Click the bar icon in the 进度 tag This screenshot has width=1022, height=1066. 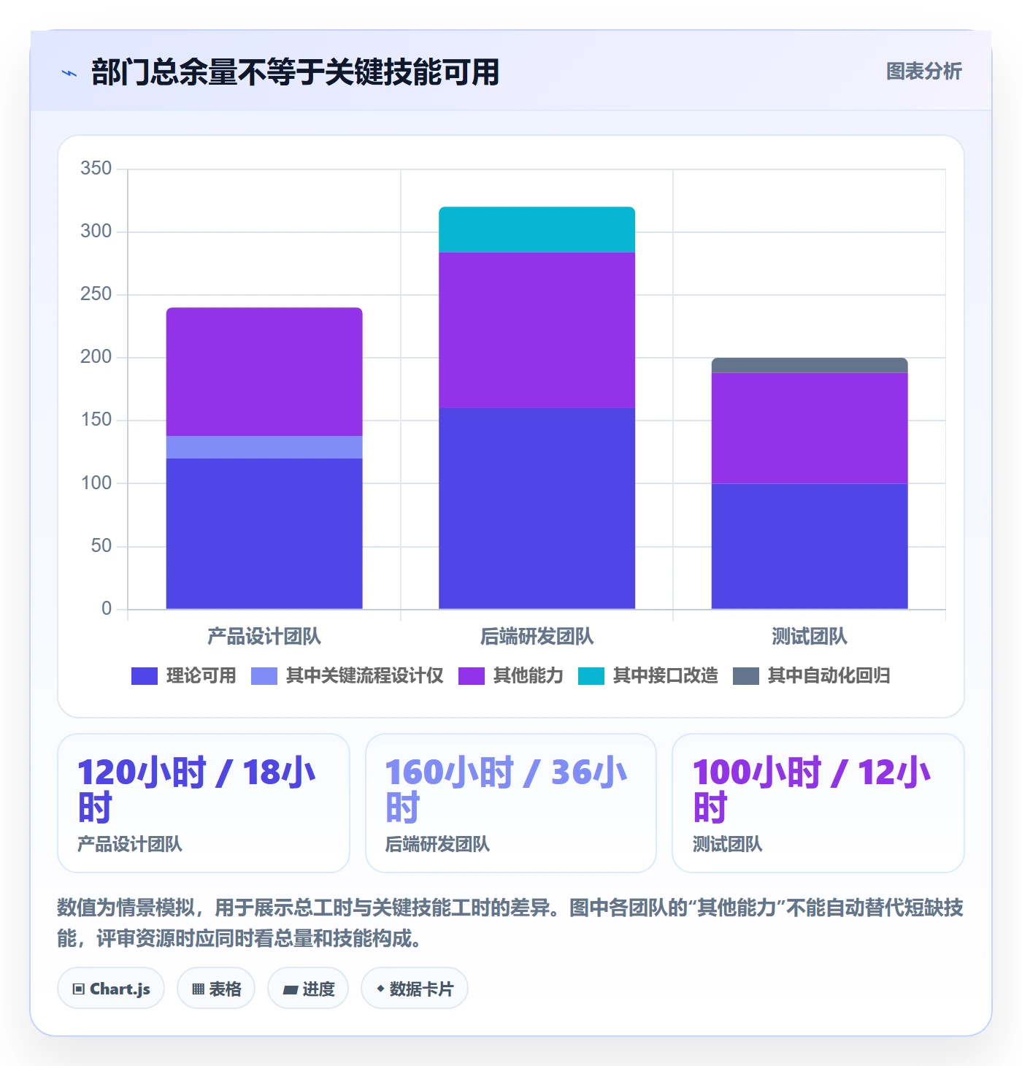click(x=291, y=989)
